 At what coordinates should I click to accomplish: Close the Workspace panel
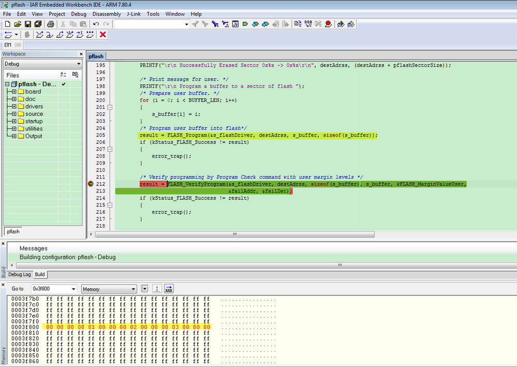(x=81, y=54)
